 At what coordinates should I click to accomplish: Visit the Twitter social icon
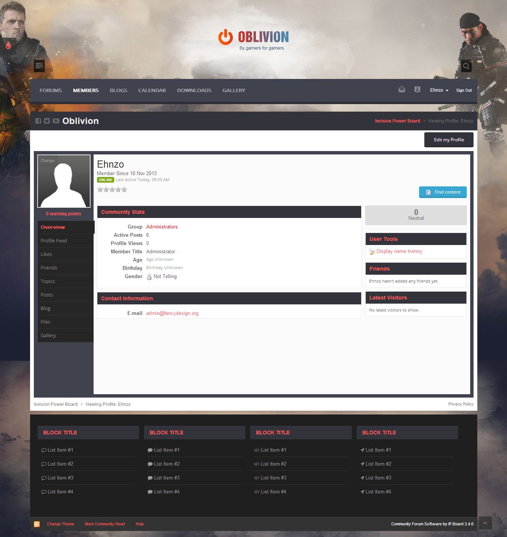coord(47,121)
